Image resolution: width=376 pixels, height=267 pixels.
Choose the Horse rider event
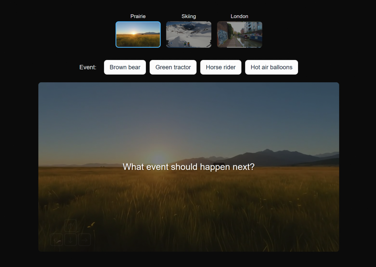coord(221,67)
